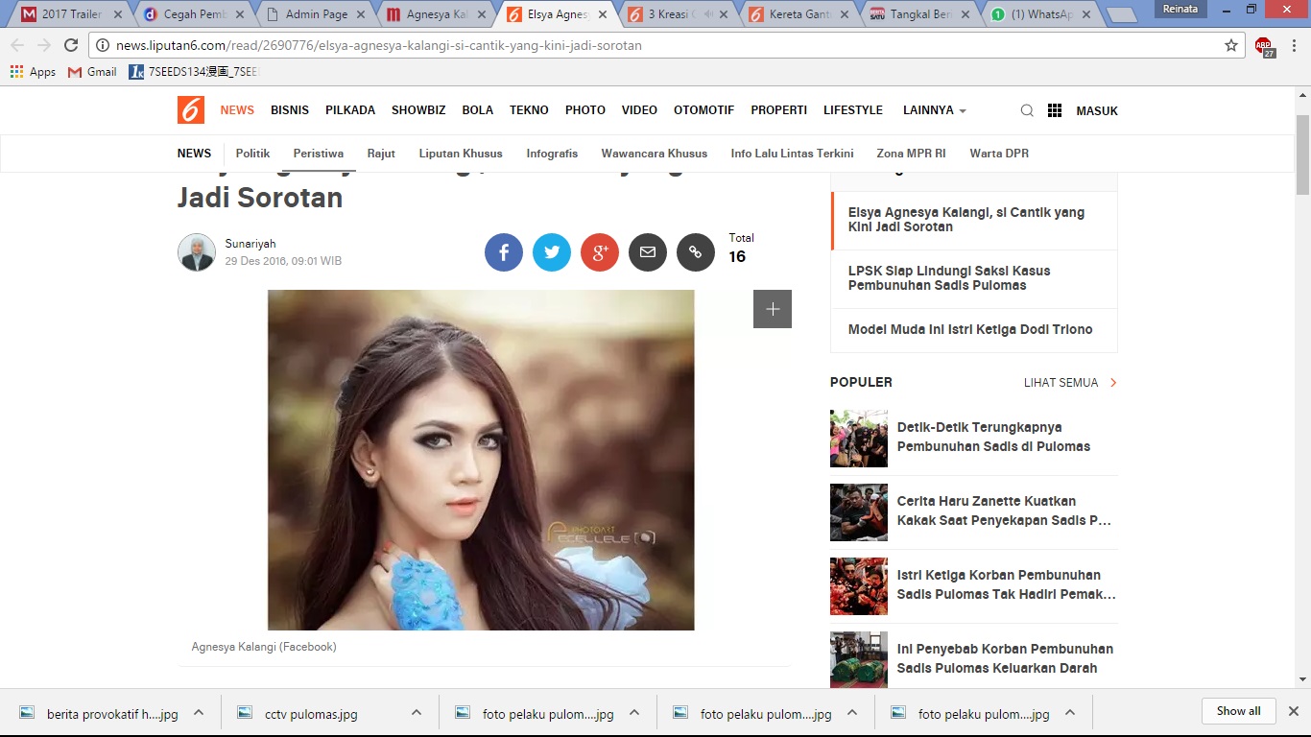The width and height of the screenshot is (1311, 737).
Task: Click Show all downloads button
Action: pyautogui.click(x=1239, y=711)
